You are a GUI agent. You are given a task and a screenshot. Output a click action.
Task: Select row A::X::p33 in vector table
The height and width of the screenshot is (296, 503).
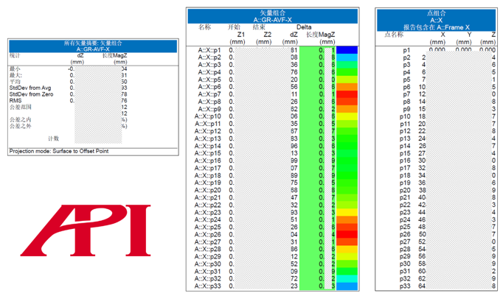click(272, 286)
